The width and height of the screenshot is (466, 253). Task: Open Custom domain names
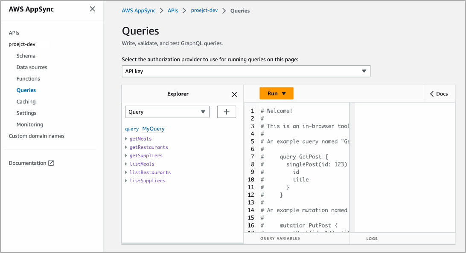37,136
